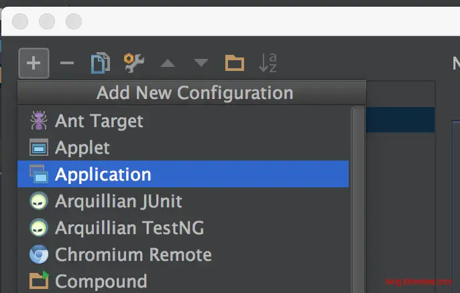Click the Copy Configuration icon
Screen dimensions: 460x293
point(101,64)
